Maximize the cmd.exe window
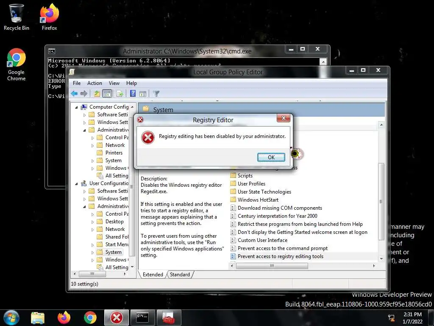This screenshot has height=326, width=434. [x=303, y=49]
